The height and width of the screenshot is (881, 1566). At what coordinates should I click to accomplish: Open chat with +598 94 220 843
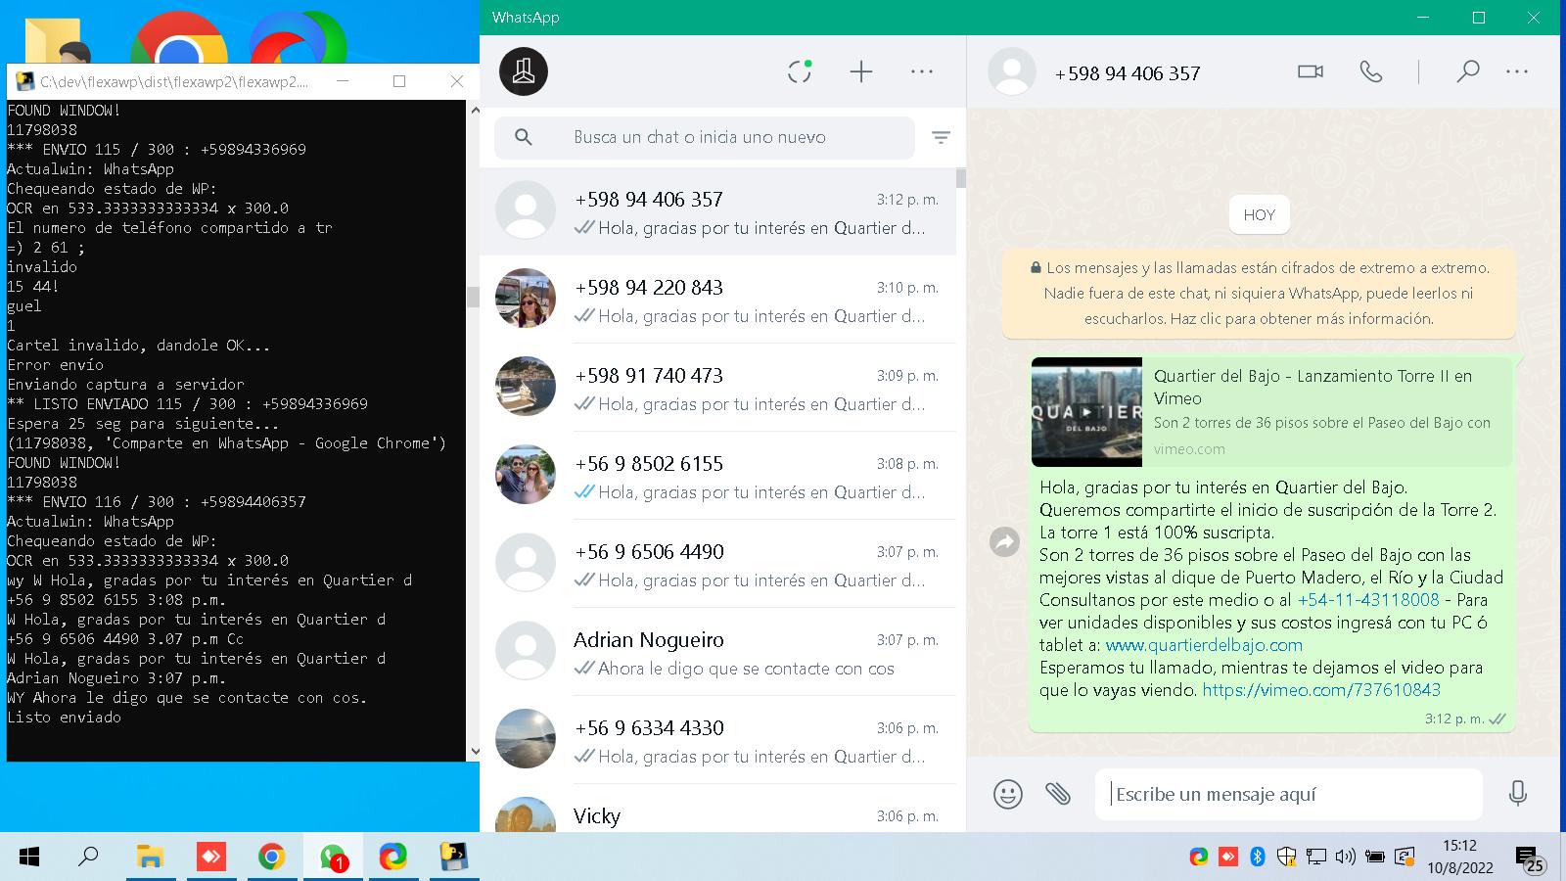click(717, 300)
